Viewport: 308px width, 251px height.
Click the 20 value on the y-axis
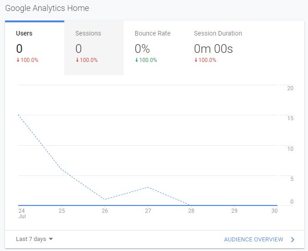290,88
